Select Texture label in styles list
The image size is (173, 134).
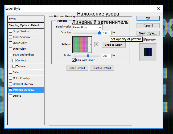pos(21,66)
